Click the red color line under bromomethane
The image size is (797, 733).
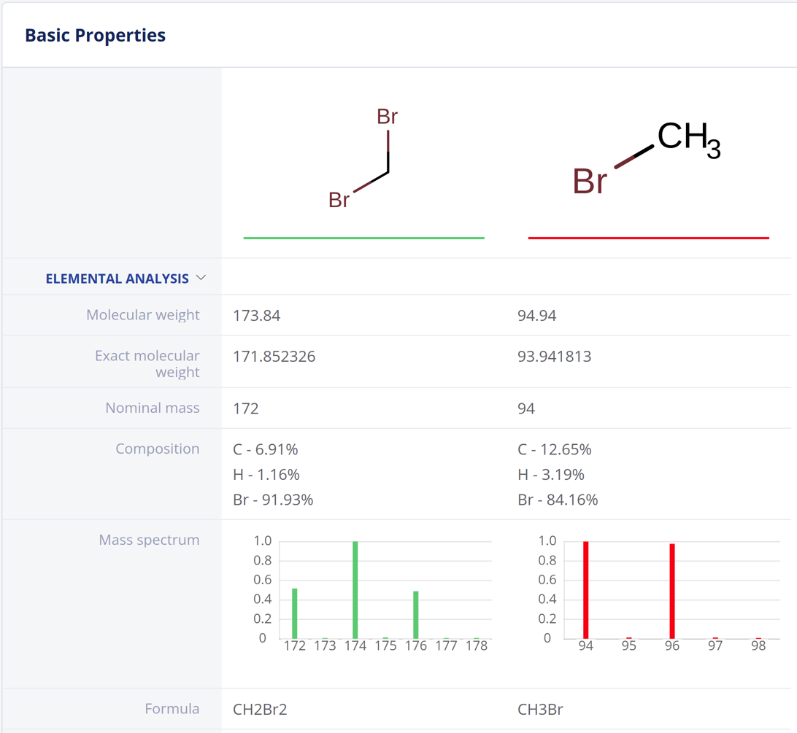(648, 238)
